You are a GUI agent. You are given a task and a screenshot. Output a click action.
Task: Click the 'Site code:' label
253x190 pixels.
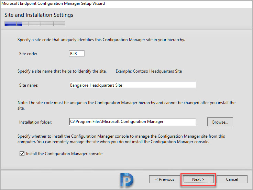[x=28, y=54]
